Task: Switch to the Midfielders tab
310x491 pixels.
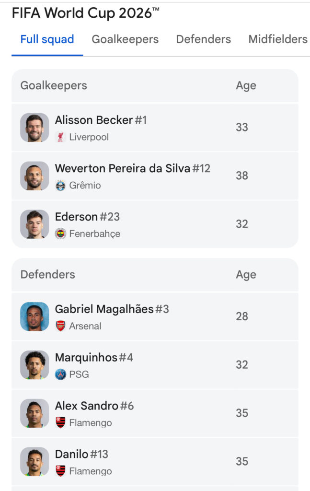Action: click(278, 39)
